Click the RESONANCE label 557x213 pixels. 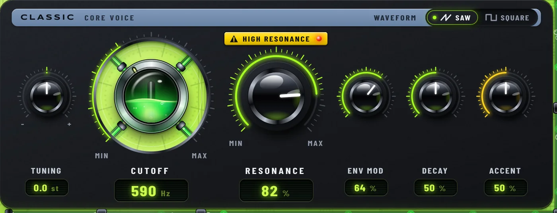click(x=275, y=171)
